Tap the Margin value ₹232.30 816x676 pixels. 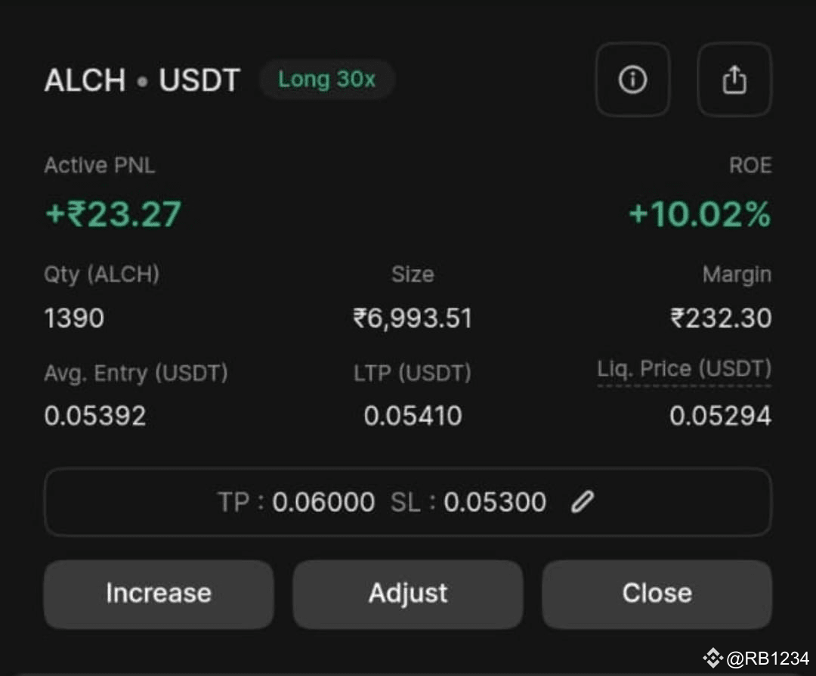(723, 318)
